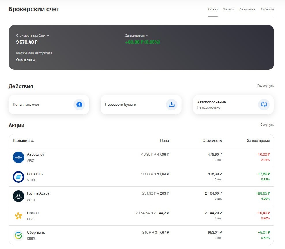Click the Астра gain +88,65 ₽
This screenshot has height=249, width=285.
tap(263, 193)
